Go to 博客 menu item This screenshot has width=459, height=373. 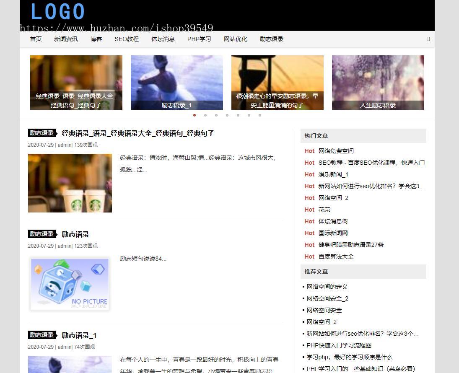96,39
